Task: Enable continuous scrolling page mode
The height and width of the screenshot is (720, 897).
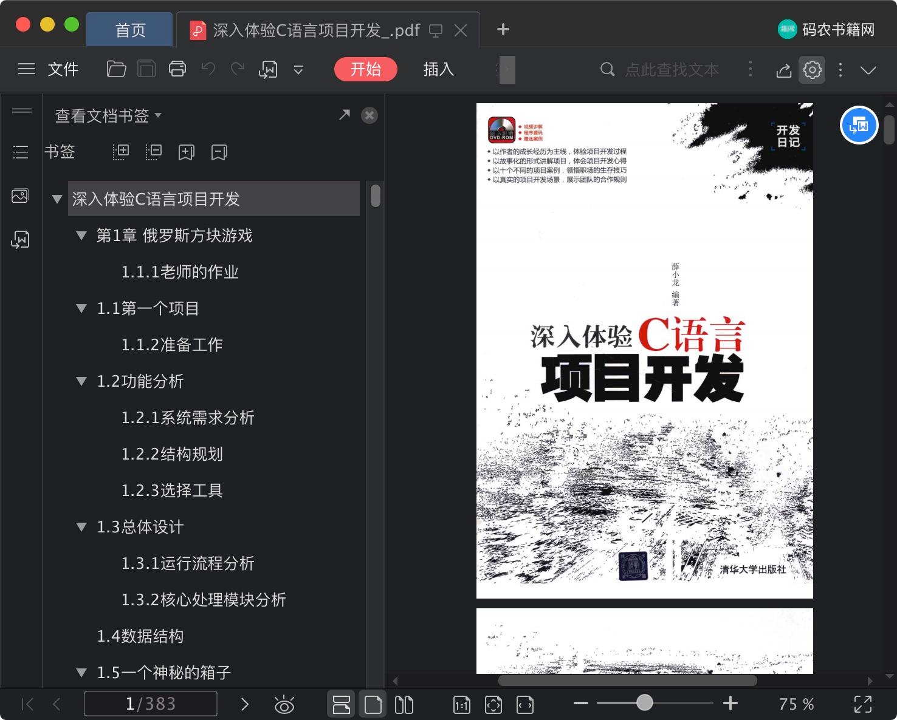Action: click(342, 704)
